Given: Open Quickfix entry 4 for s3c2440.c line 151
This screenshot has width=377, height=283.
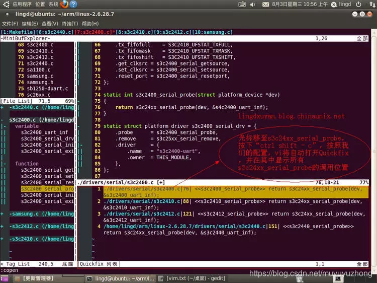Looking at the screenshot, I should click(229, 229).
